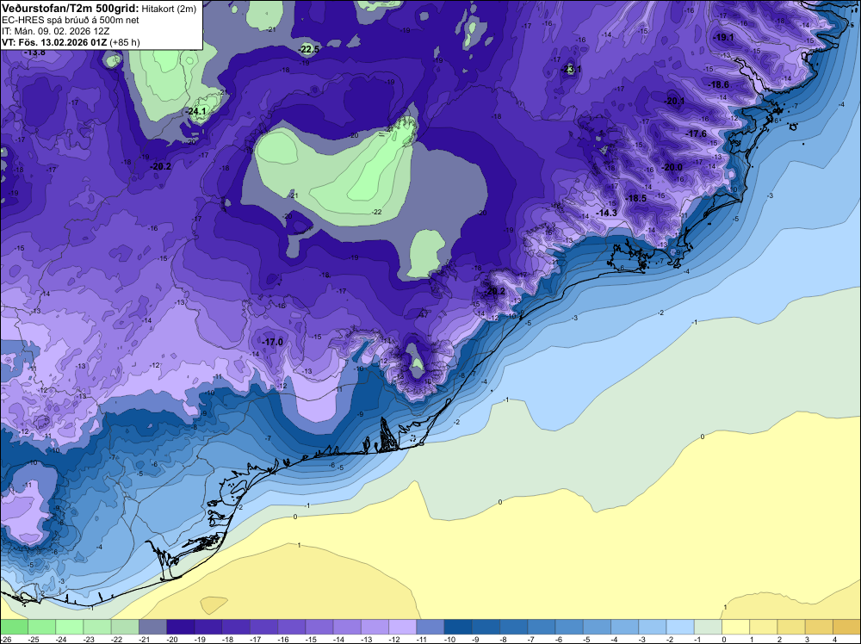861x644 pixels.
Task: Pick the light lilac legend swatch labeled -12
Action: coord(402,627)
